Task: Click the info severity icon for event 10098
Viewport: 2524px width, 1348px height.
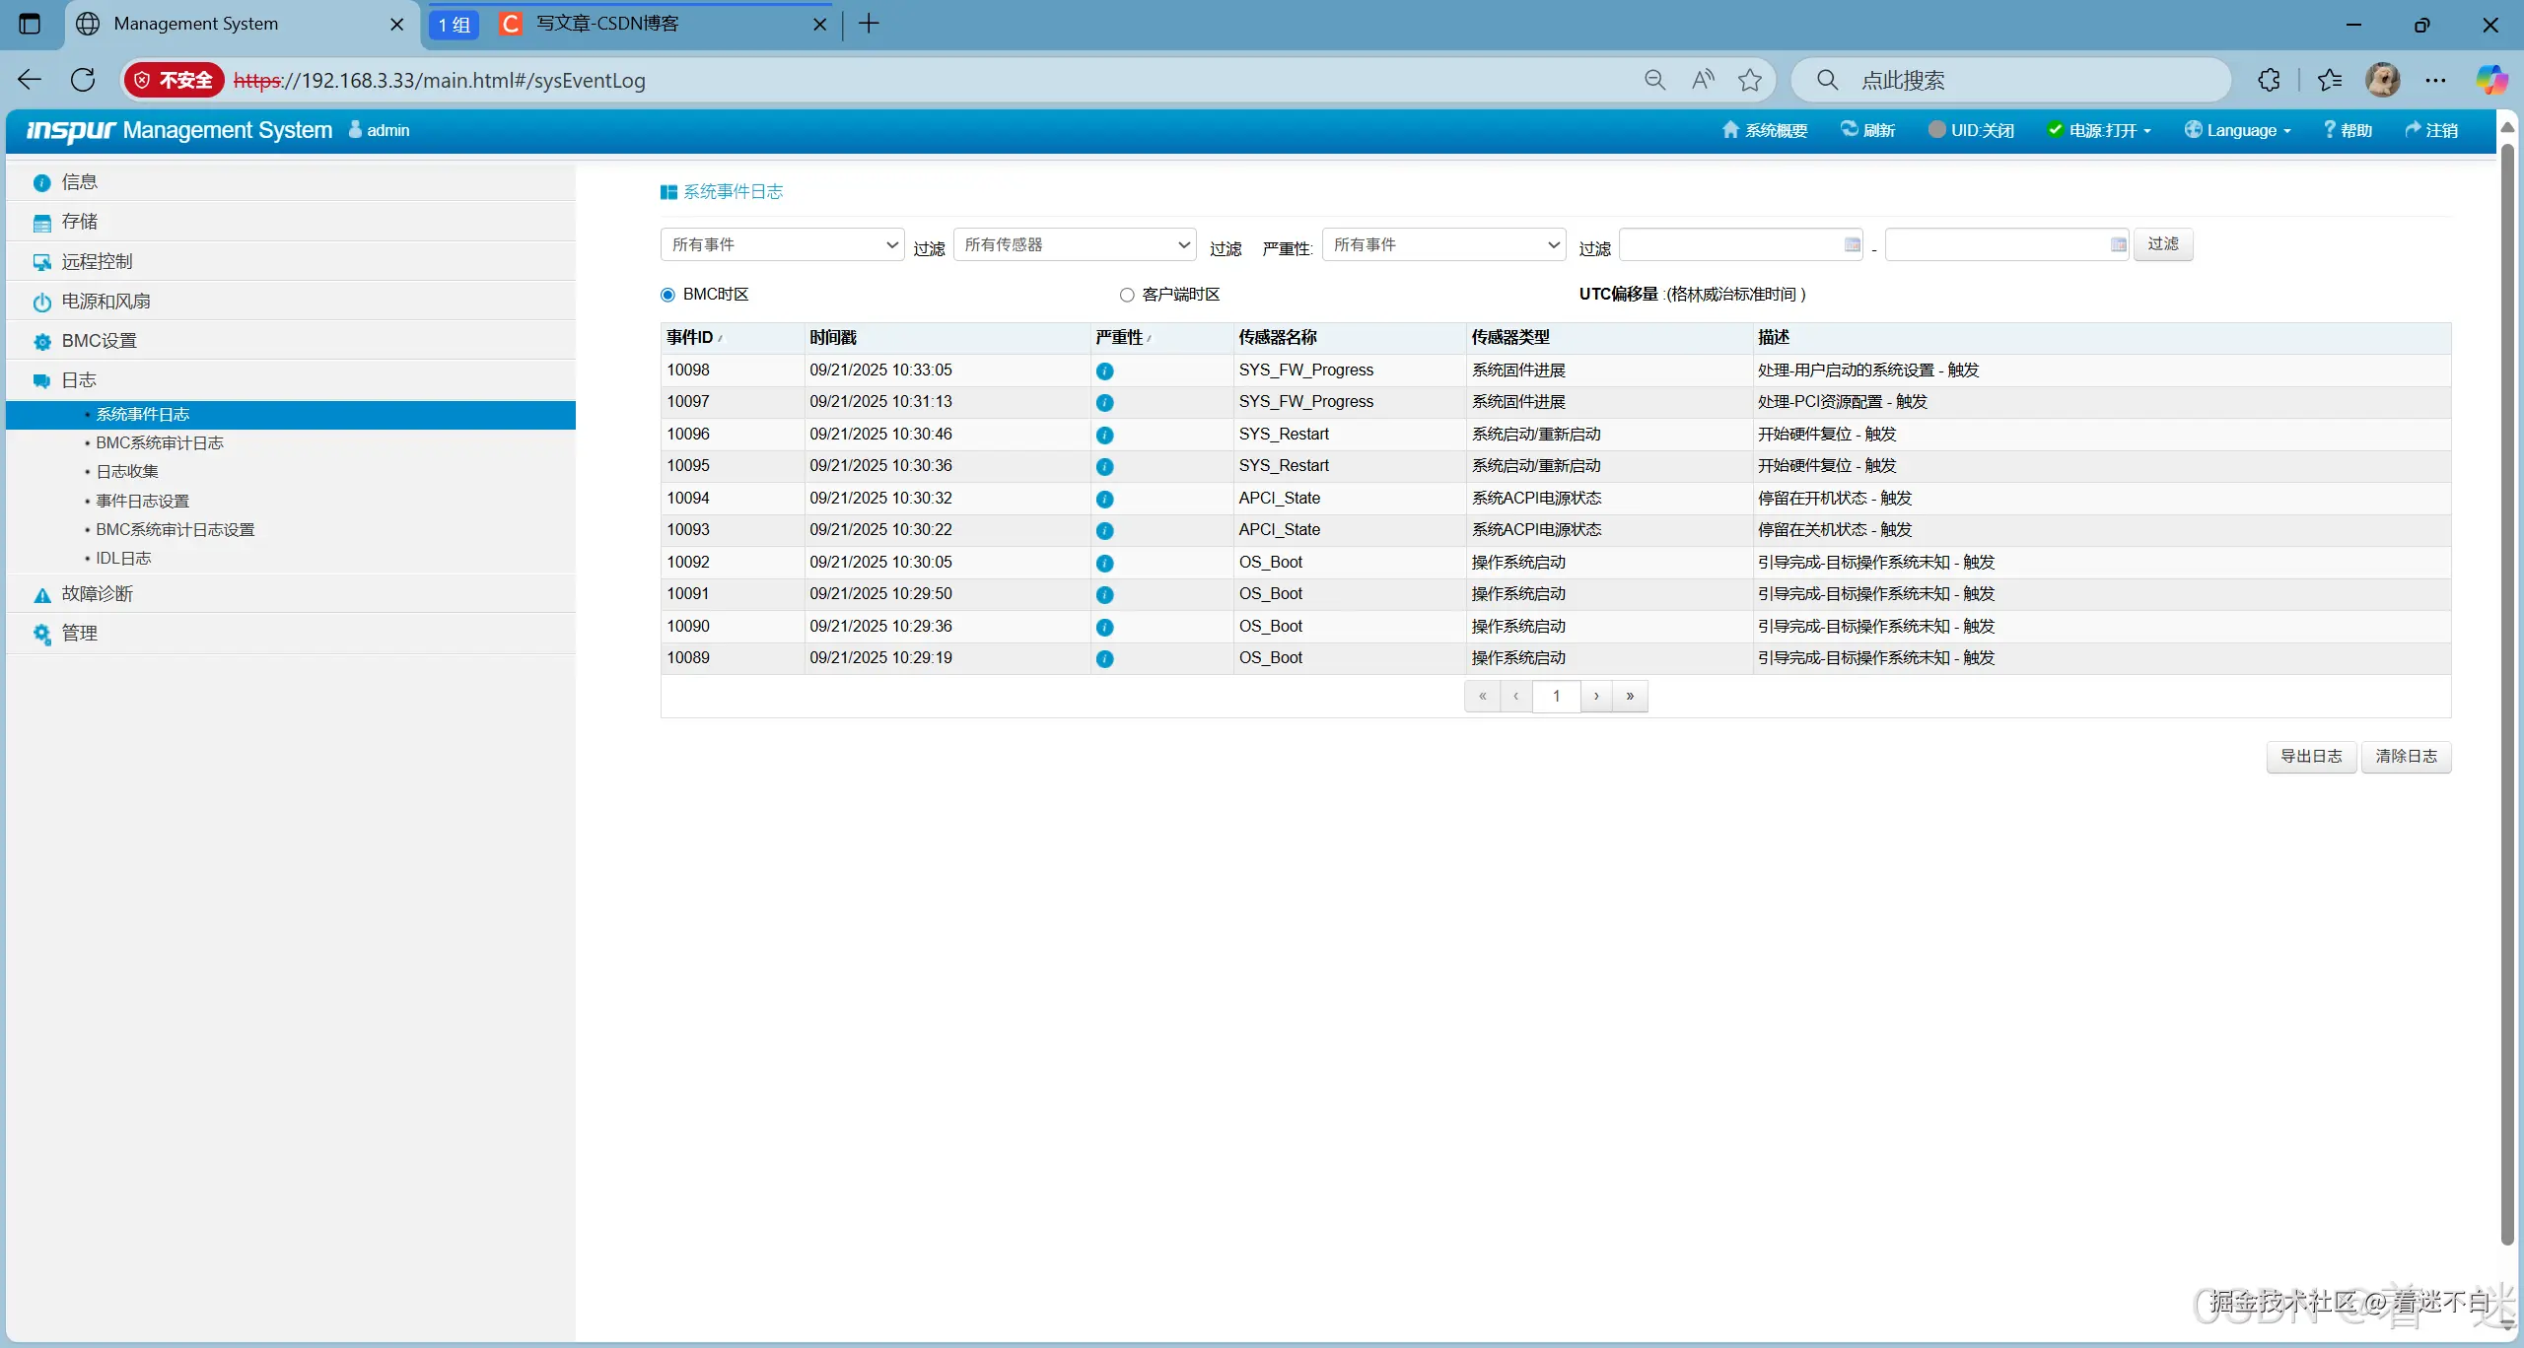Action: (x=1104, y=371)
